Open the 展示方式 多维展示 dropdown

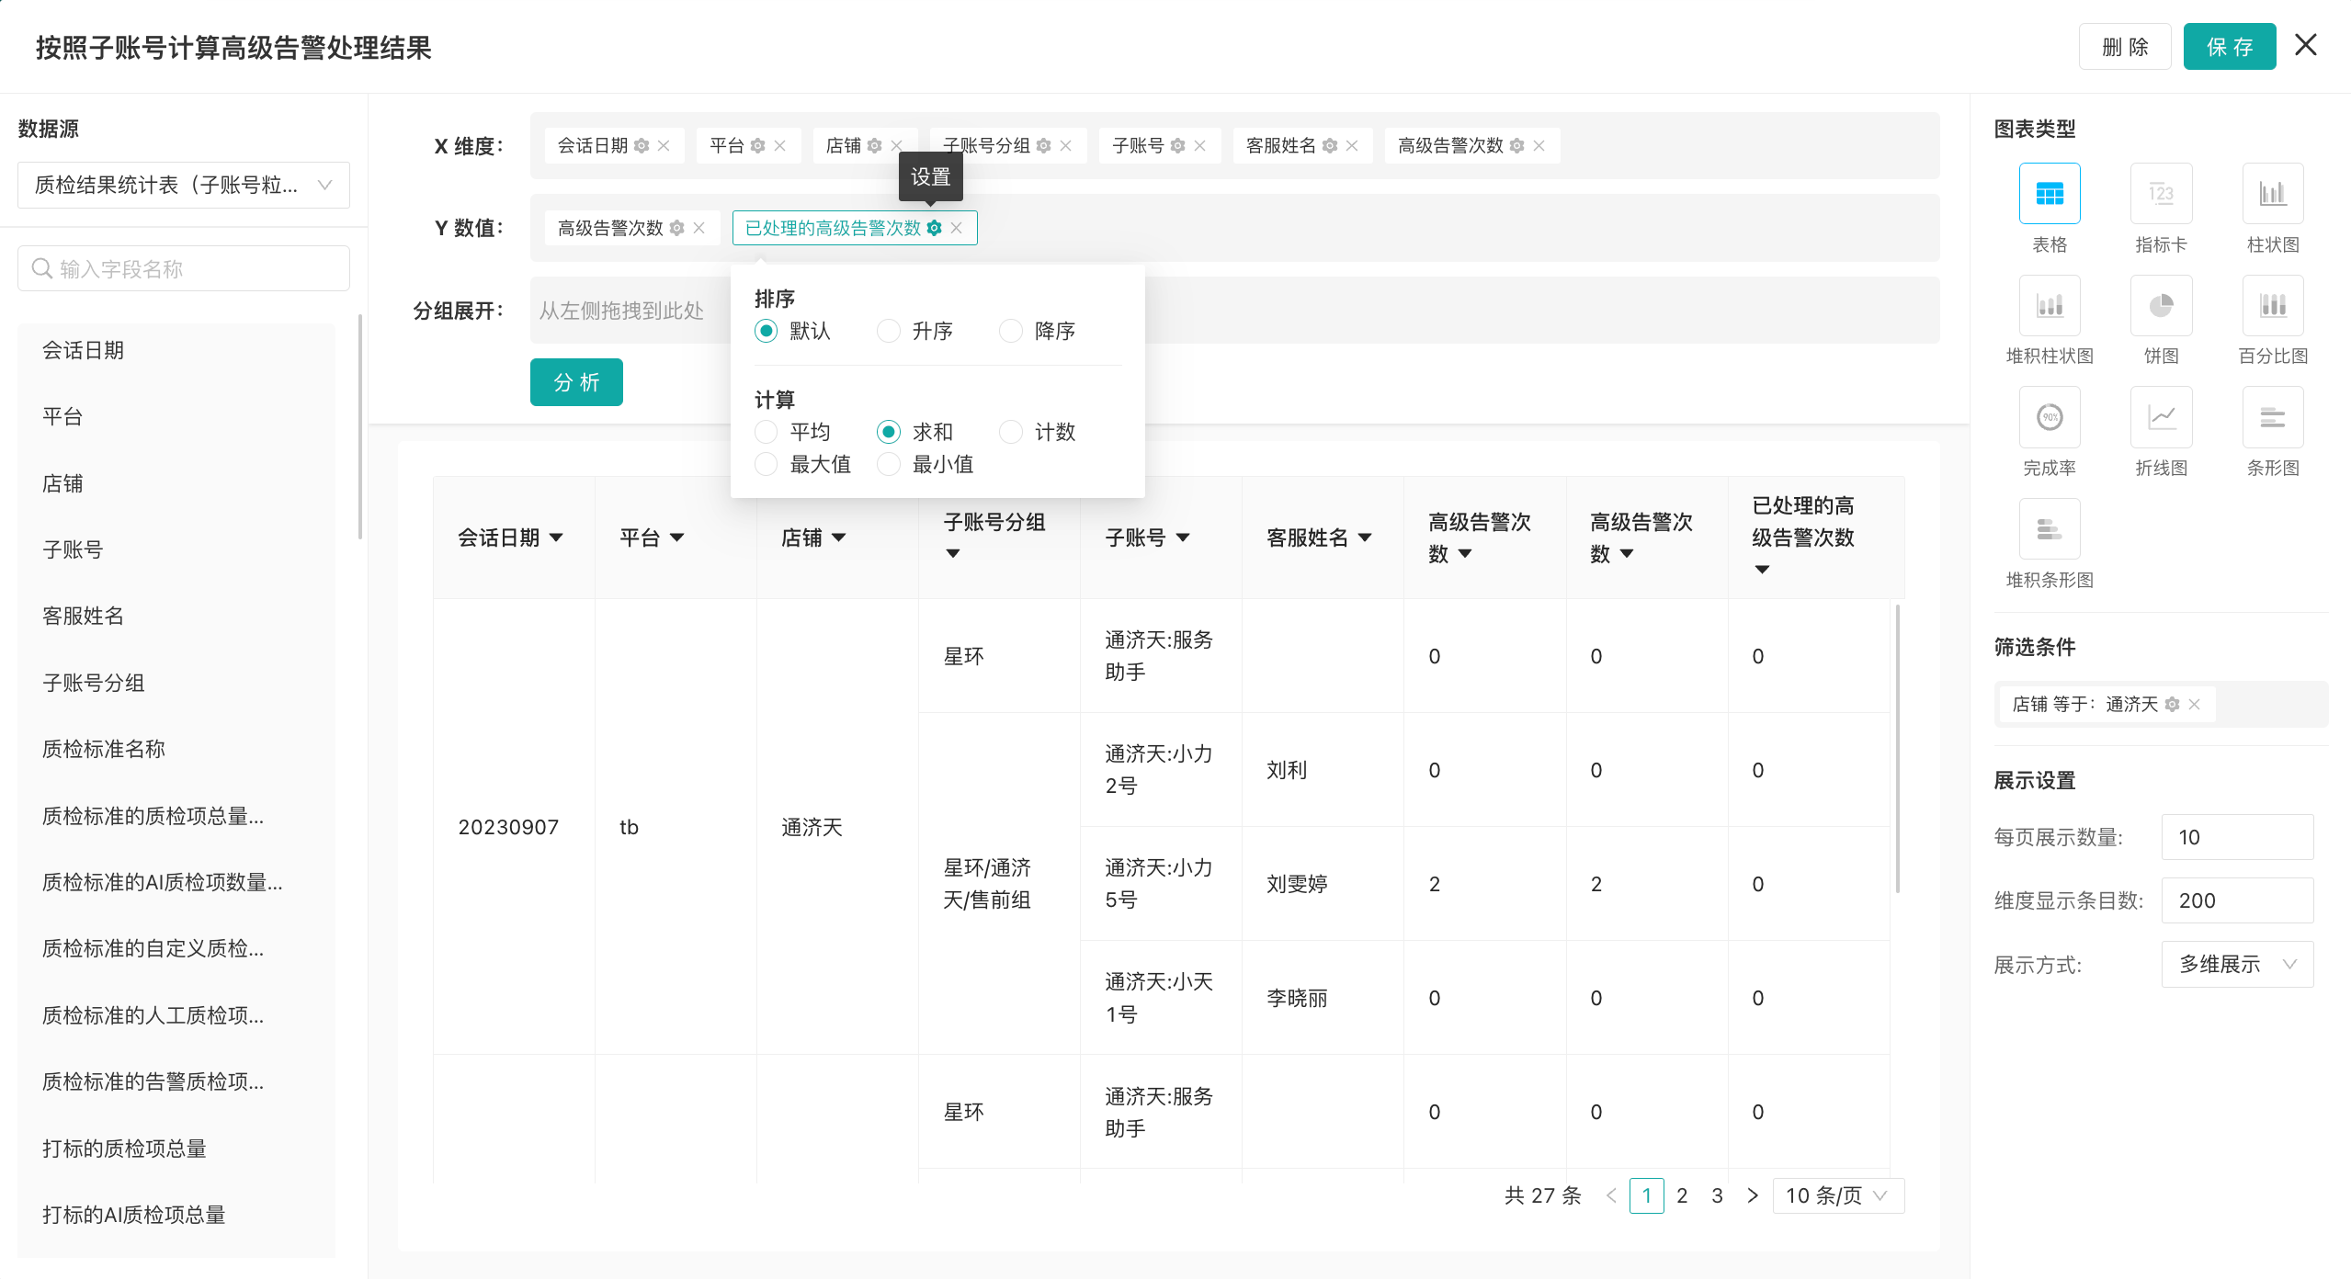click(x=2237, y=964)
